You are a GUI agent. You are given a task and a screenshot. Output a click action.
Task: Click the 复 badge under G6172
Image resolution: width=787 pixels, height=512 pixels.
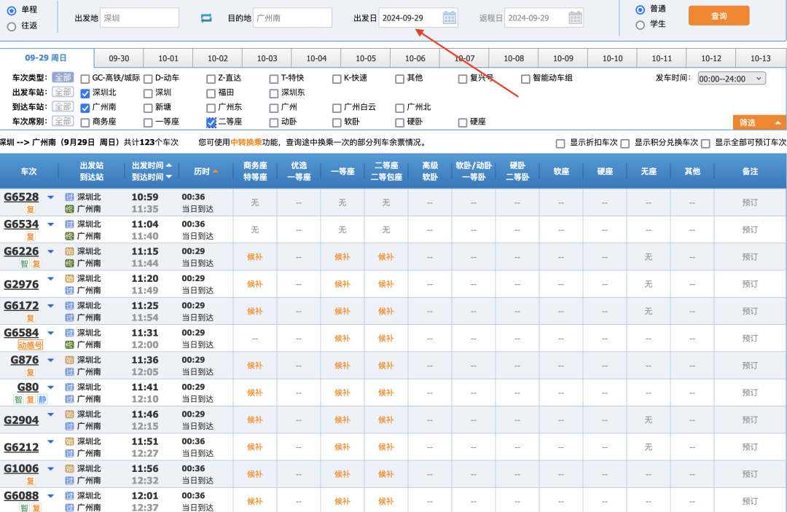click(x=31, y=318)
